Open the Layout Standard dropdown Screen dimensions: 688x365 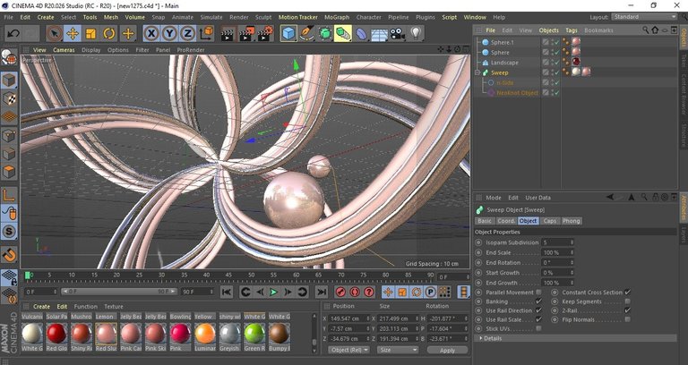644,17
